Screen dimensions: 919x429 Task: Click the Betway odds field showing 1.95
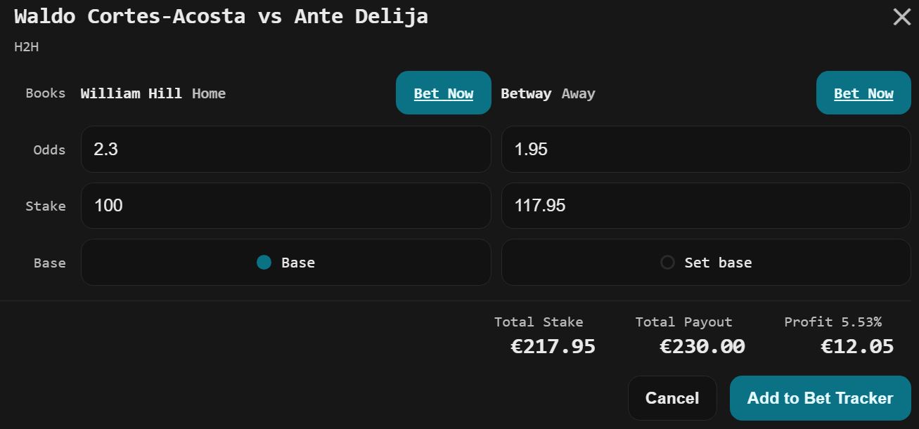point(706,149)
